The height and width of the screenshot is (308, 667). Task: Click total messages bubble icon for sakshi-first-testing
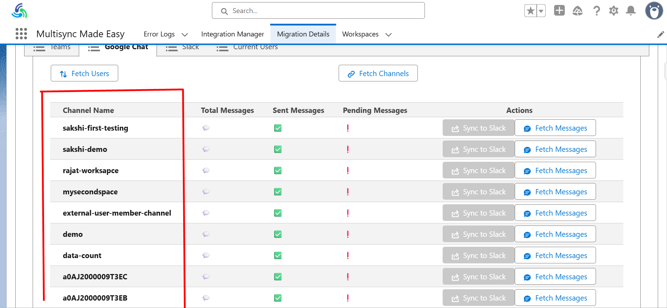click(x=206, y=128)
